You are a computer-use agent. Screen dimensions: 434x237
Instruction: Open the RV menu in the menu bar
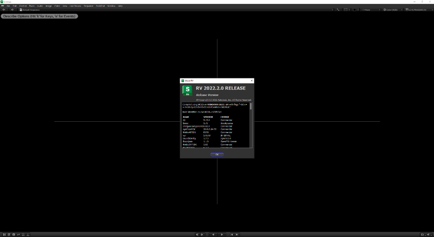pyautogui.click(x=3, y=6)
